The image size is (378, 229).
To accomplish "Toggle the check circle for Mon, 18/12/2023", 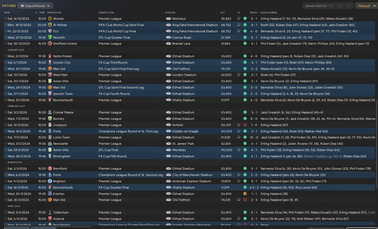I will [6, 25].
